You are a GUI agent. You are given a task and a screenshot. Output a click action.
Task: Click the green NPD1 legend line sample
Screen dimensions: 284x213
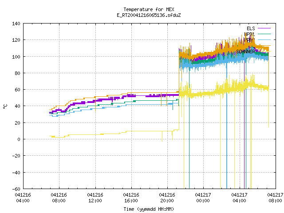click(x=264, y=34)
